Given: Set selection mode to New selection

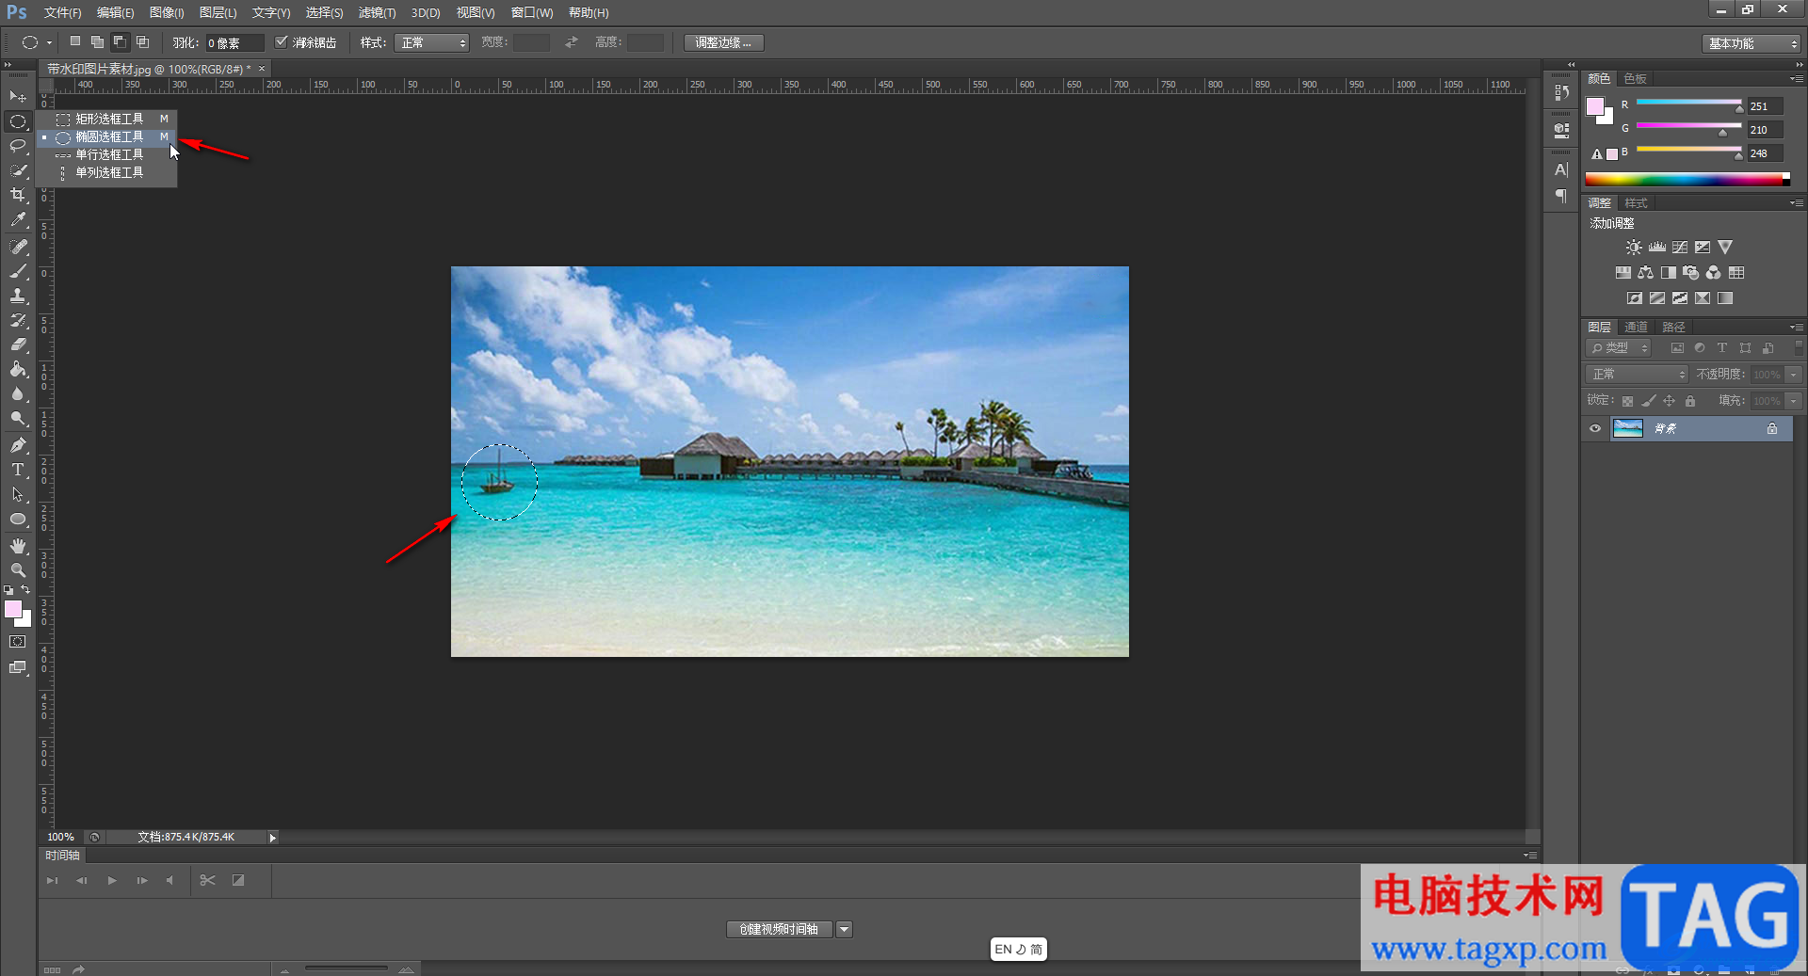Looking at the screenshot, I should pos(75,42).
